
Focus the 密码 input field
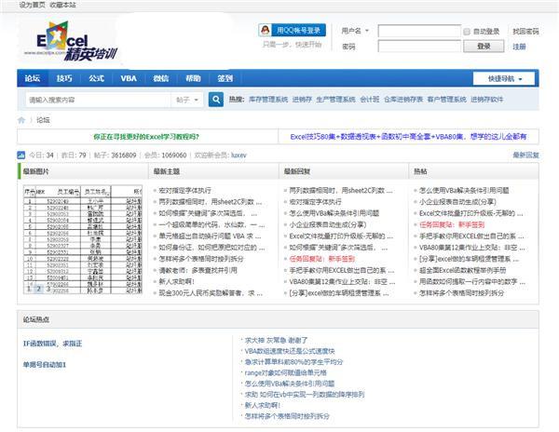click(419, 47)
